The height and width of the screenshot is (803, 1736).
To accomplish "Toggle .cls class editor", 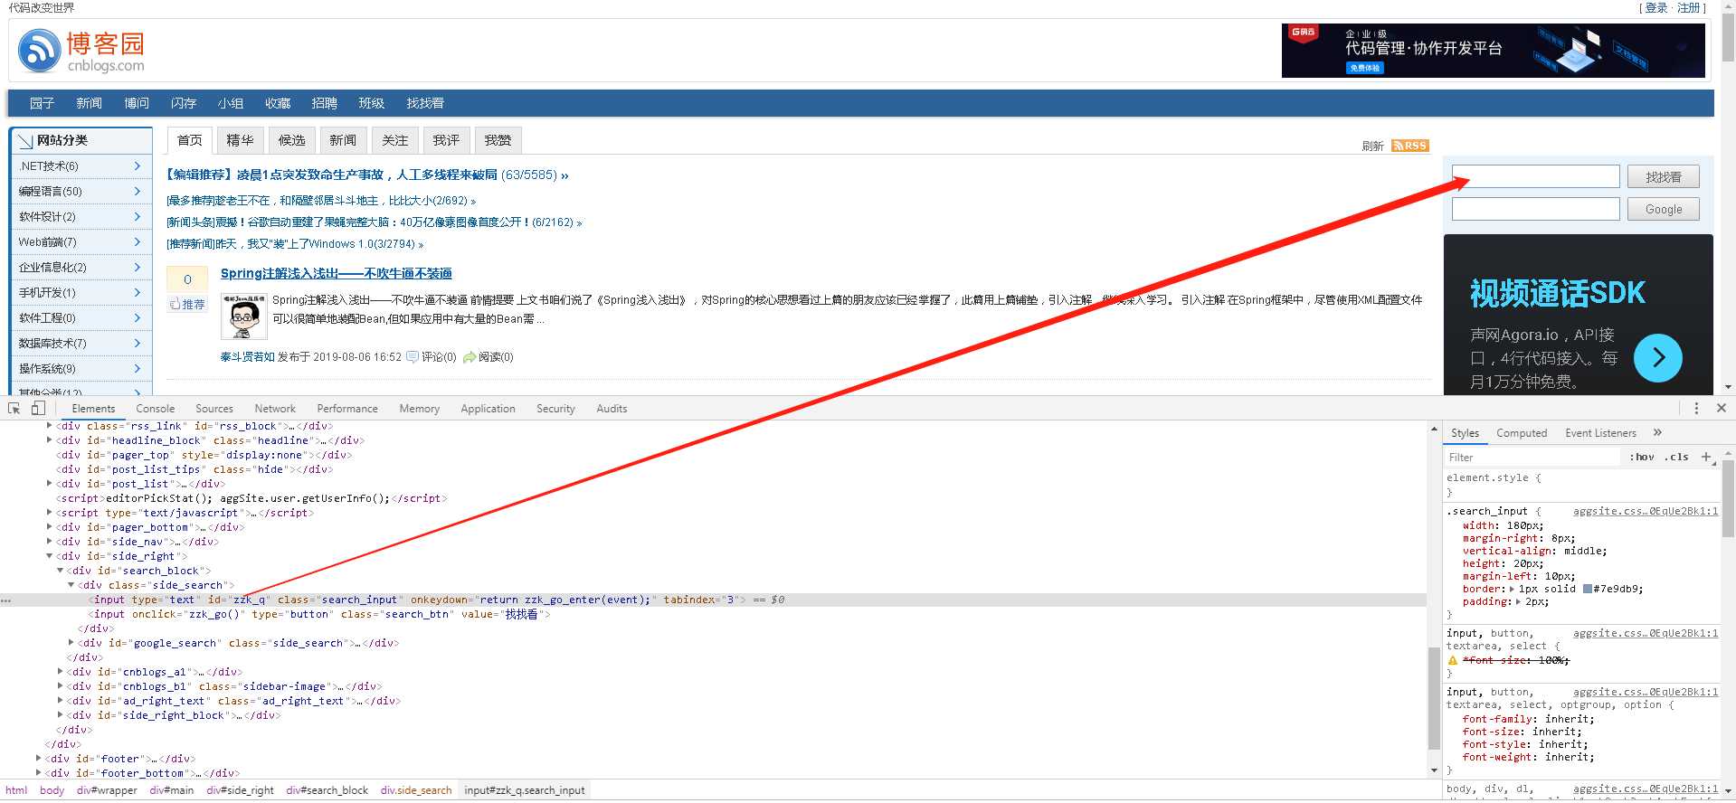I will (x=1676, y=458).
